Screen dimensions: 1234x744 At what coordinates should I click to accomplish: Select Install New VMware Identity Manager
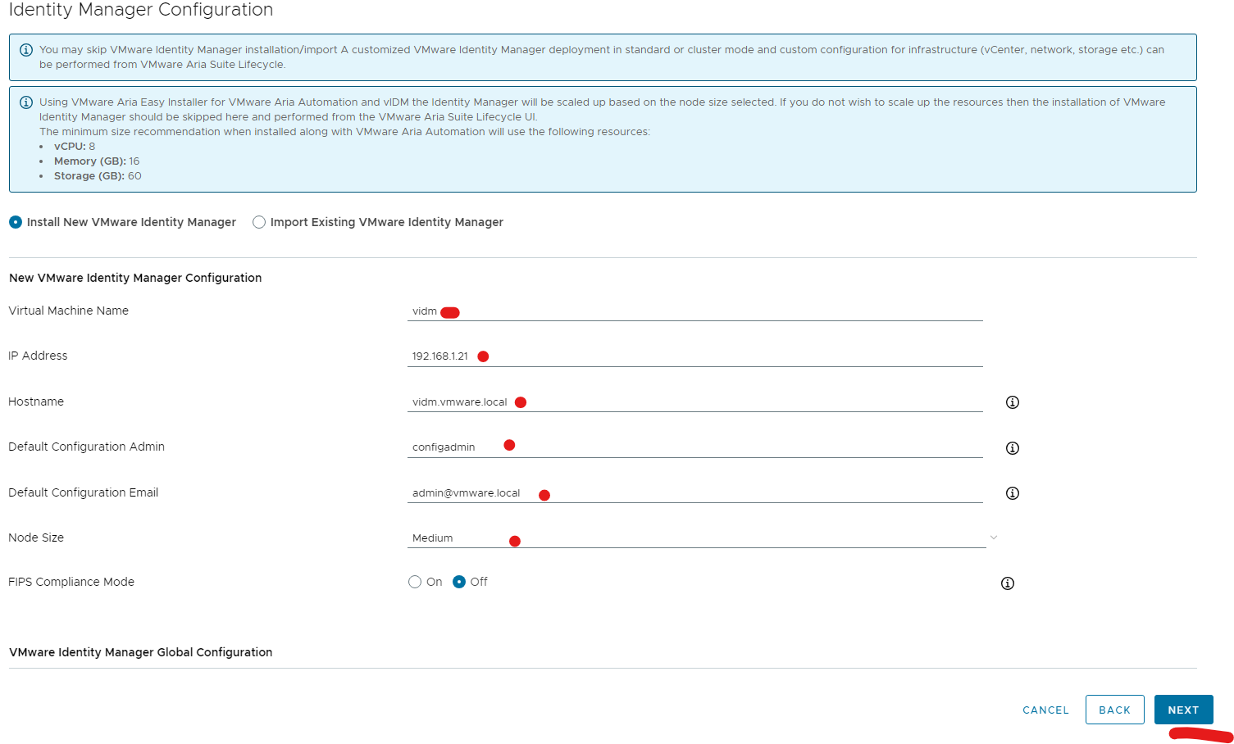click(16, 222)
